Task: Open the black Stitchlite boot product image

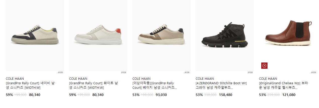Action: [x=225, y=35]
